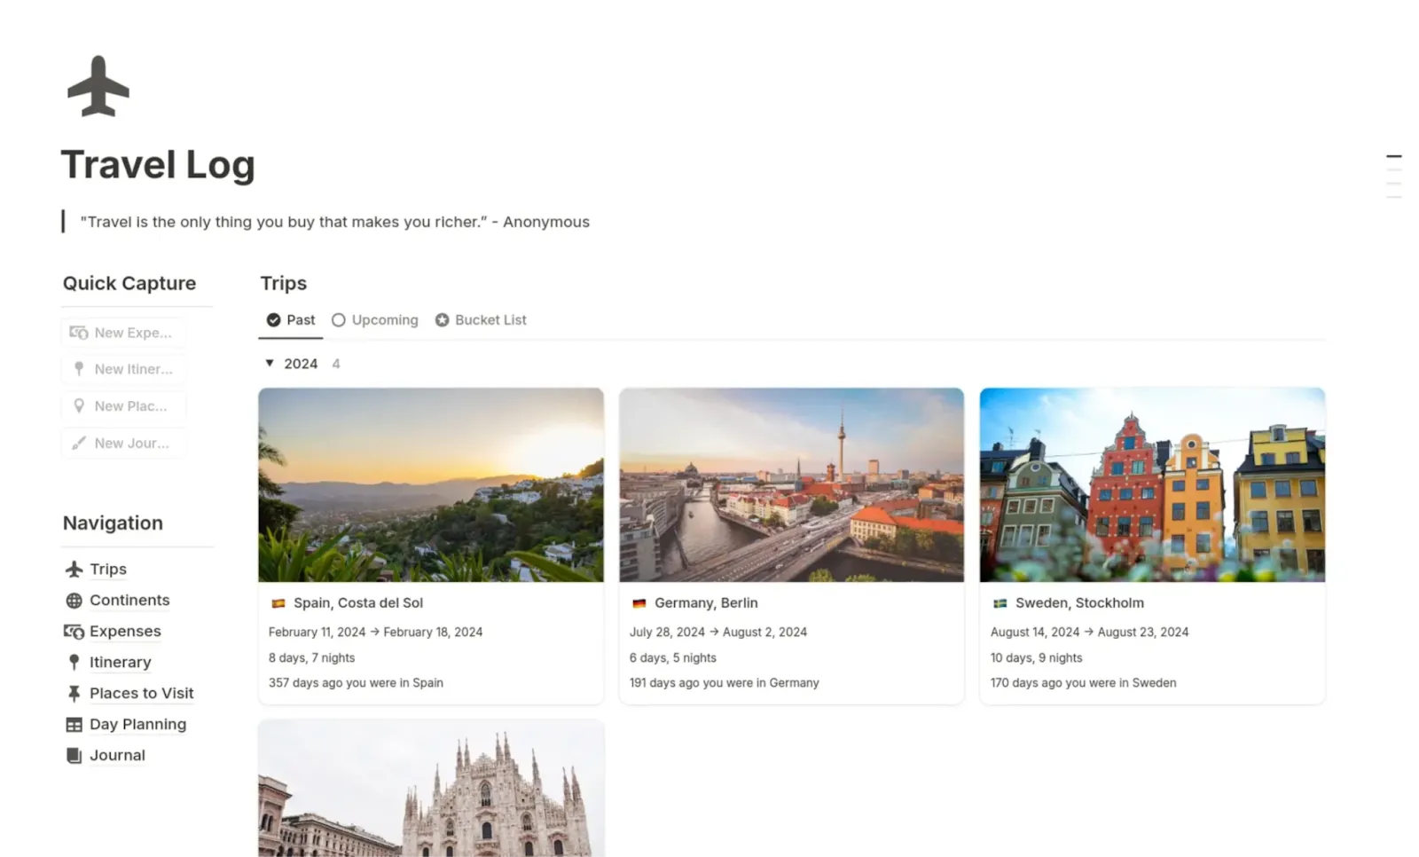This screenshot has width=1419, height=857.
Task: Open the Milan cathedral trip cover photo
Action: (x=431, y=789)
